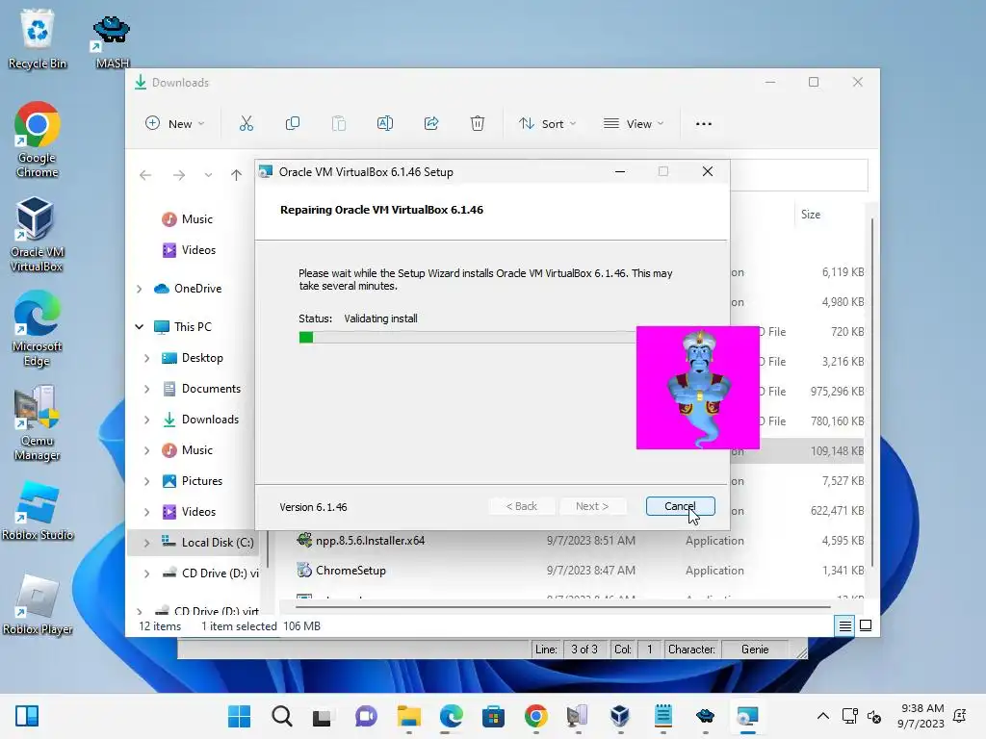Click the 975,296 KB size cell

coord(837,392)
